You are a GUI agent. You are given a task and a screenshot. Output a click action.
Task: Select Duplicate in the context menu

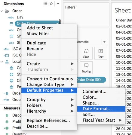49,43
